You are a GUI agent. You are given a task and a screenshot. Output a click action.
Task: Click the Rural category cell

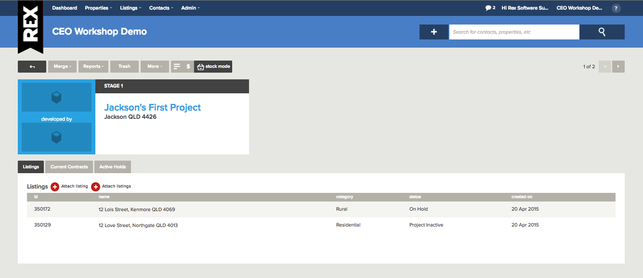tap(341, 209)
